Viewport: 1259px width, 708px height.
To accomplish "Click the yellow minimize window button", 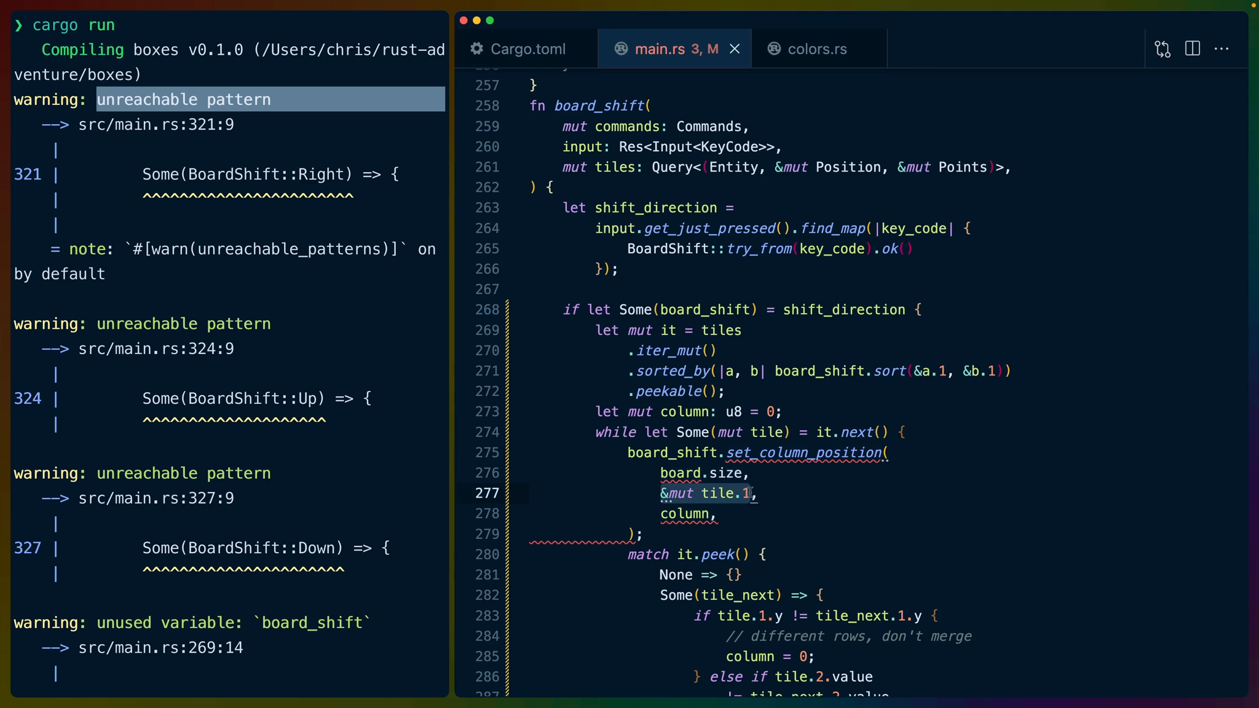I will pyautogui.click(x=476, y=20).
